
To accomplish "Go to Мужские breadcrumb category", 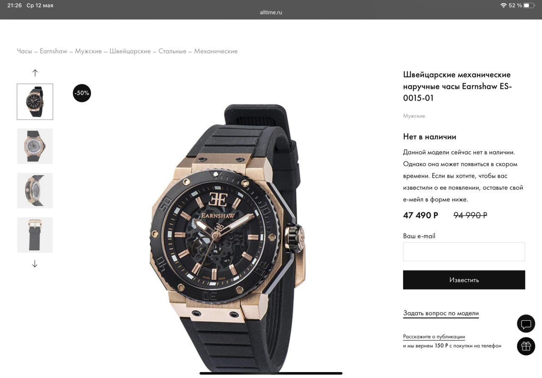I will tap(88, 51).
